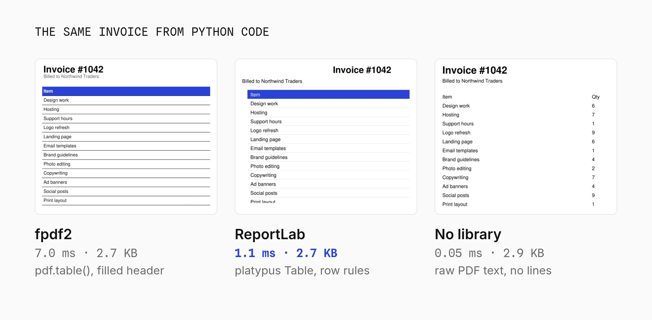The height and width of the screenshot is (320, 652).
Task: Click the ReportLab invoice preview thumbnail
Action: click(x=326, y=137)
